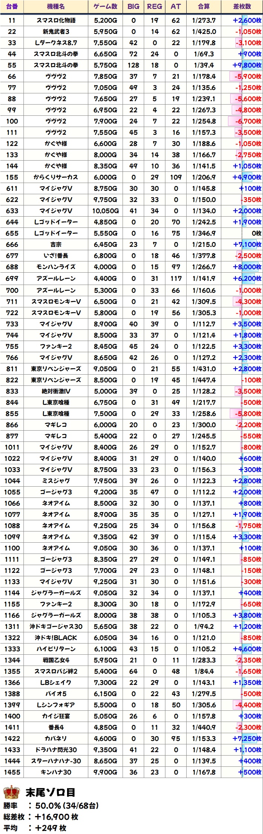Select the モンハンライズ row name
Viewport: 263px width, 834px height.
tap(56, 267)
